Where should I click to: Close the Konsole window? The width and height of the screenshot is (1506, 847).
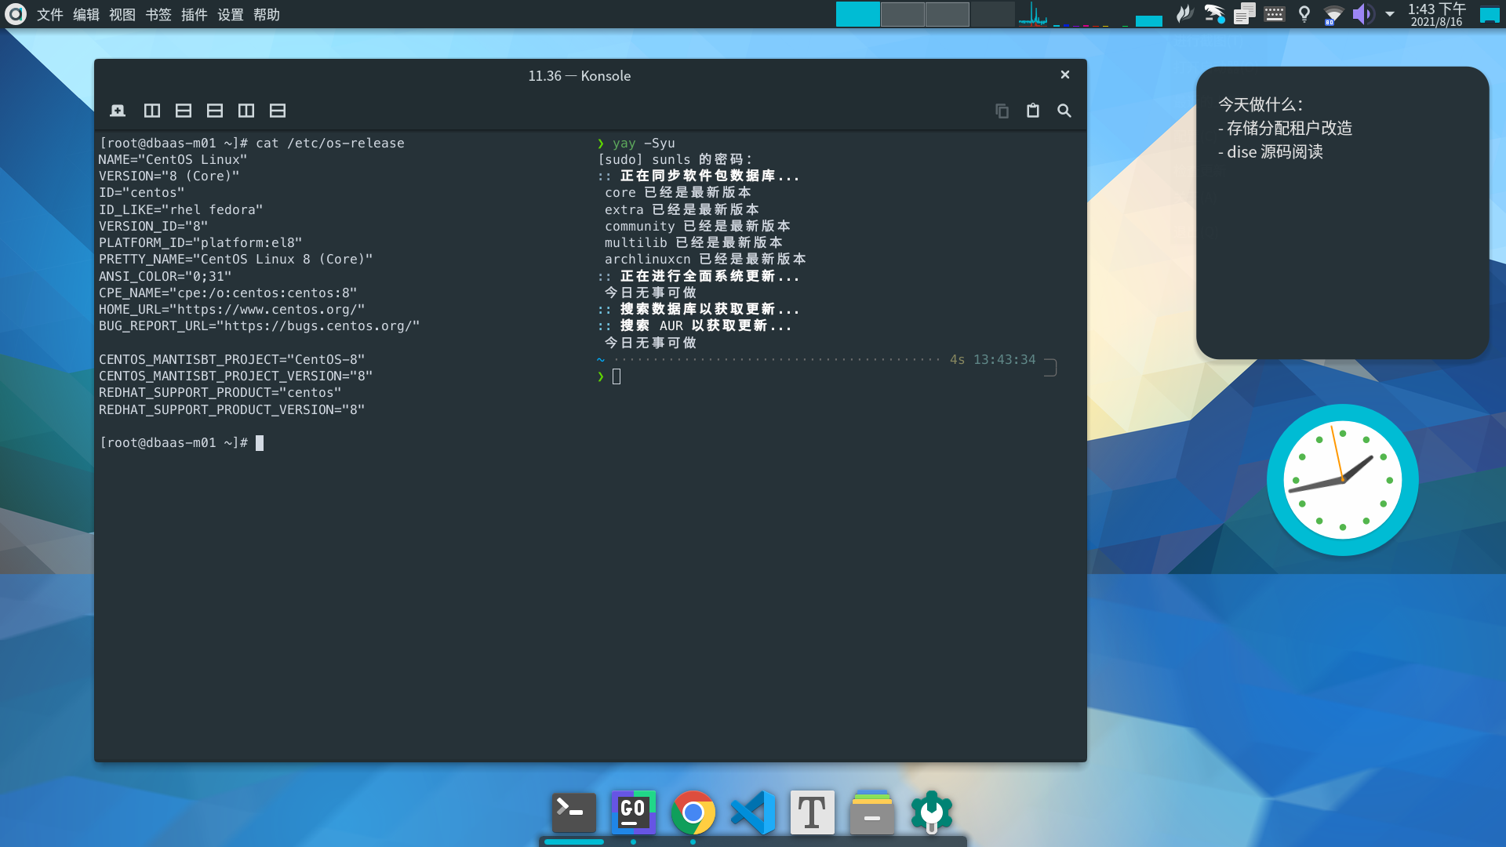pos(1065,75)
